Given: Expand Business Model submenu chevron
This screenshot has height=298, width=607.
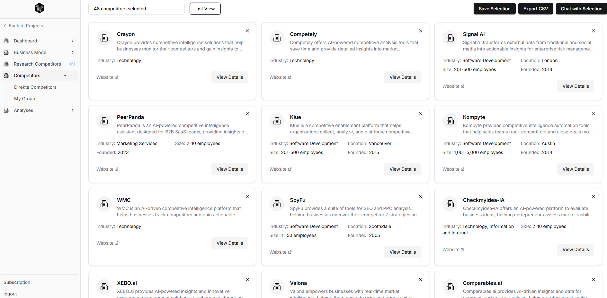Looking at the screenshot, I should coord(73,52).
